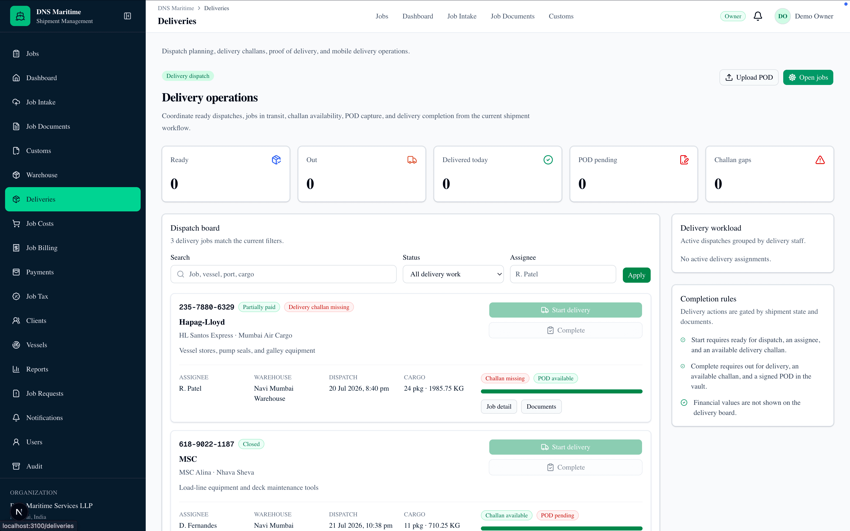This screenshot has width=850, height=531.
Task: Select Customs in the top navigation
Action: (x=561, y=16)
